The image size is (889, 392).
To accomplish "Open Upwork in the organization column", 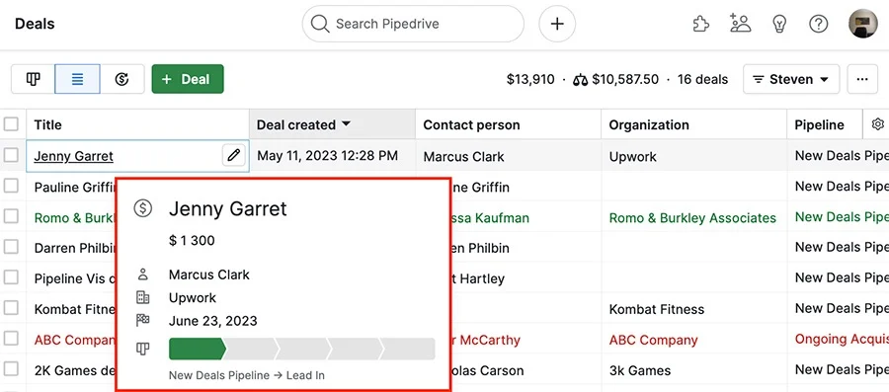I will point(633,156).
